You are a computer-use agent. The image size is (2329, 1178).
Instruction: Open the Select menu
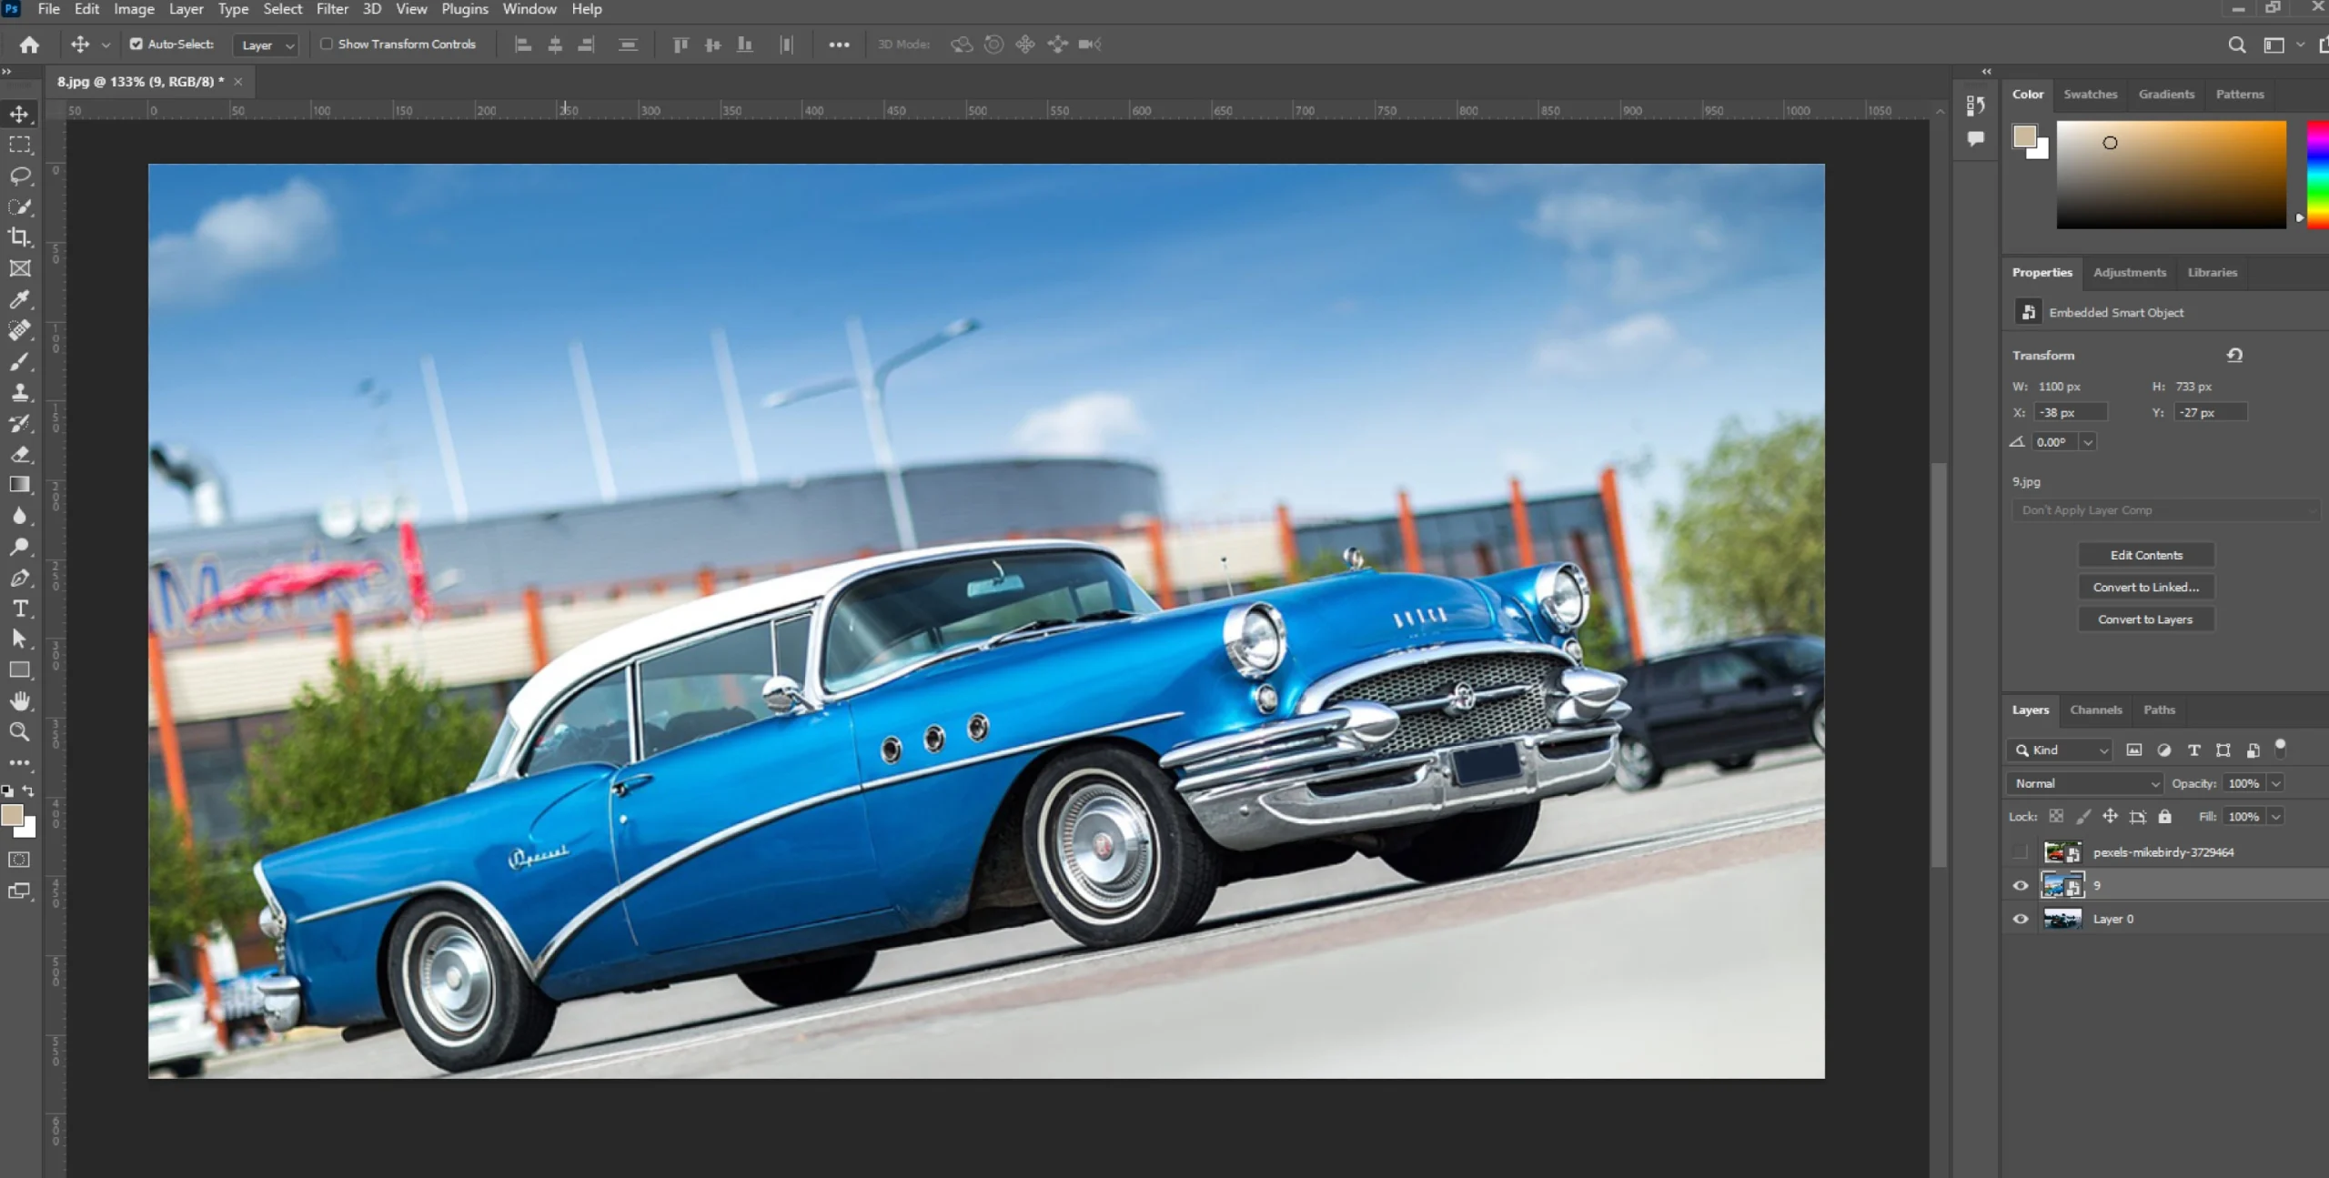point(282,9)
